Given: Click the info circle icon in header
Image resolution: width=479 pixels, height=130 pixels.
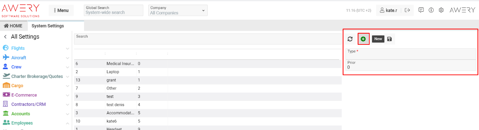Looking at the screenshot, I should [431, 10].
